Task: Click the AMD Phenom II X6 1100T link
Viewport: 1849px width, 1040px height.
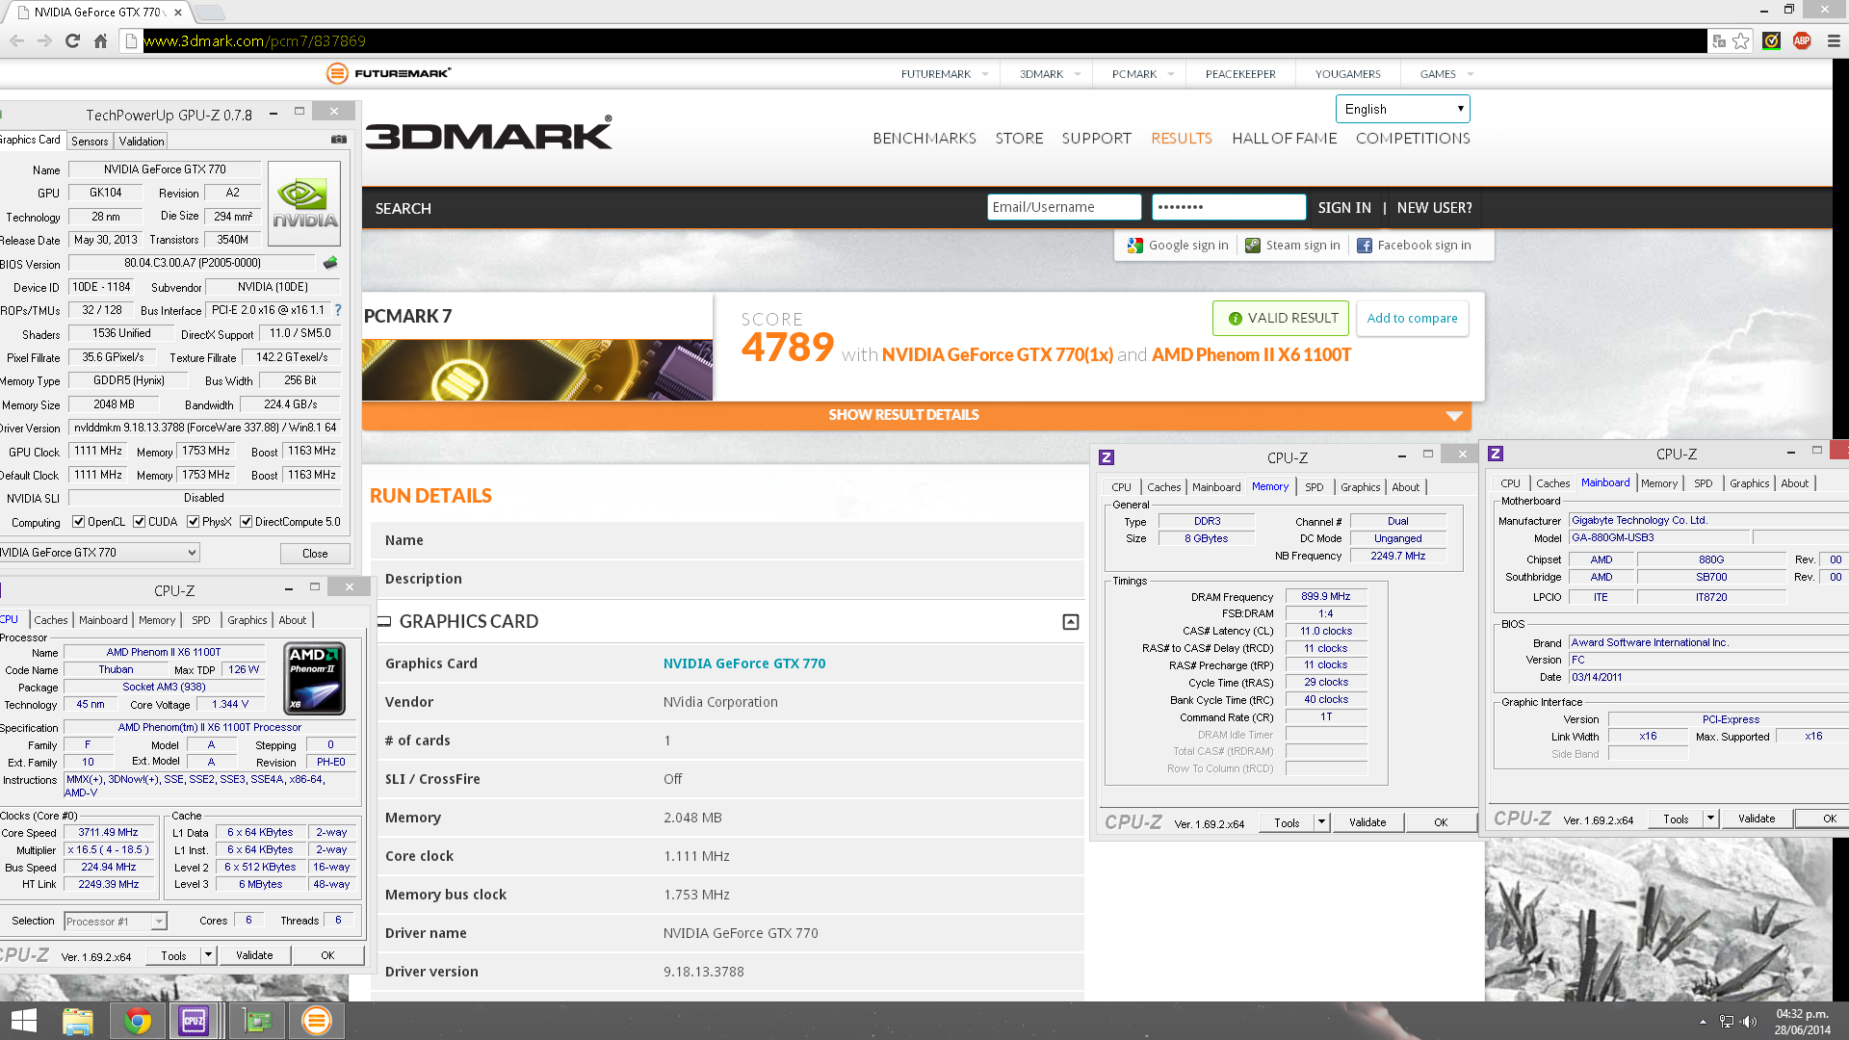Action: pos(1251,355)
